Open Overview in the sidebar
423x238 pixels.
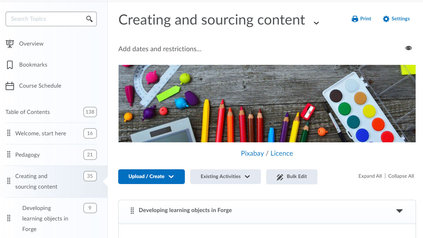coord(31,44)
